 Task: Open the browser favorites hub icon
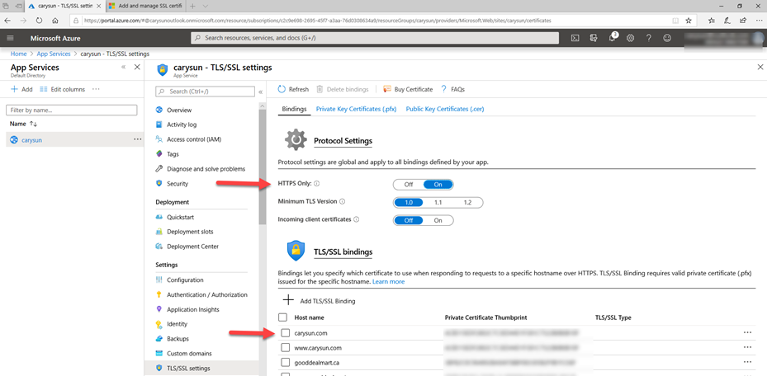point(712,21)
